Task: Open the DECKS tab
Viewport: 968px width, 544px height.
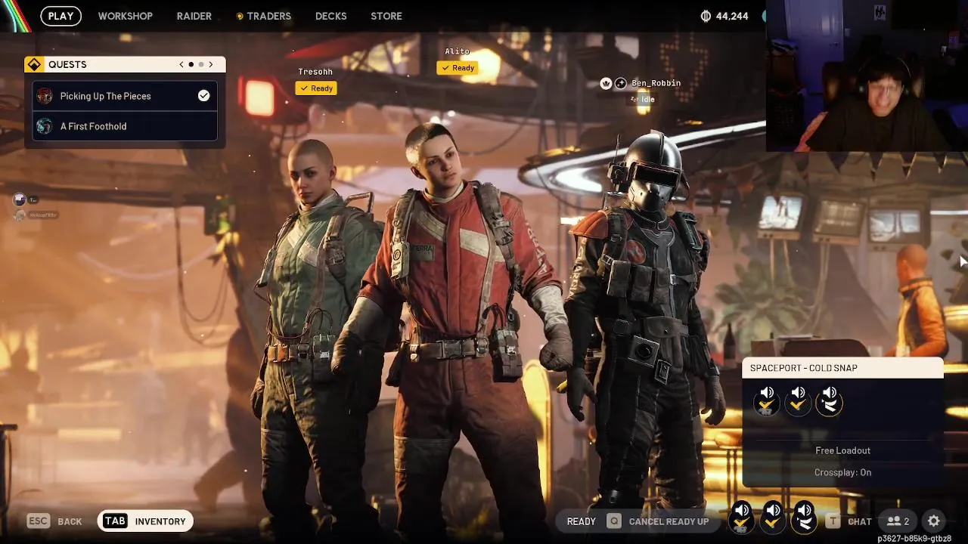Action: (331, 16)
